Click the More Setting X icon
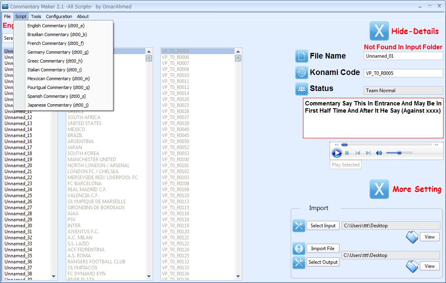Viewport: 446px width, 283px height. [379, 189]
